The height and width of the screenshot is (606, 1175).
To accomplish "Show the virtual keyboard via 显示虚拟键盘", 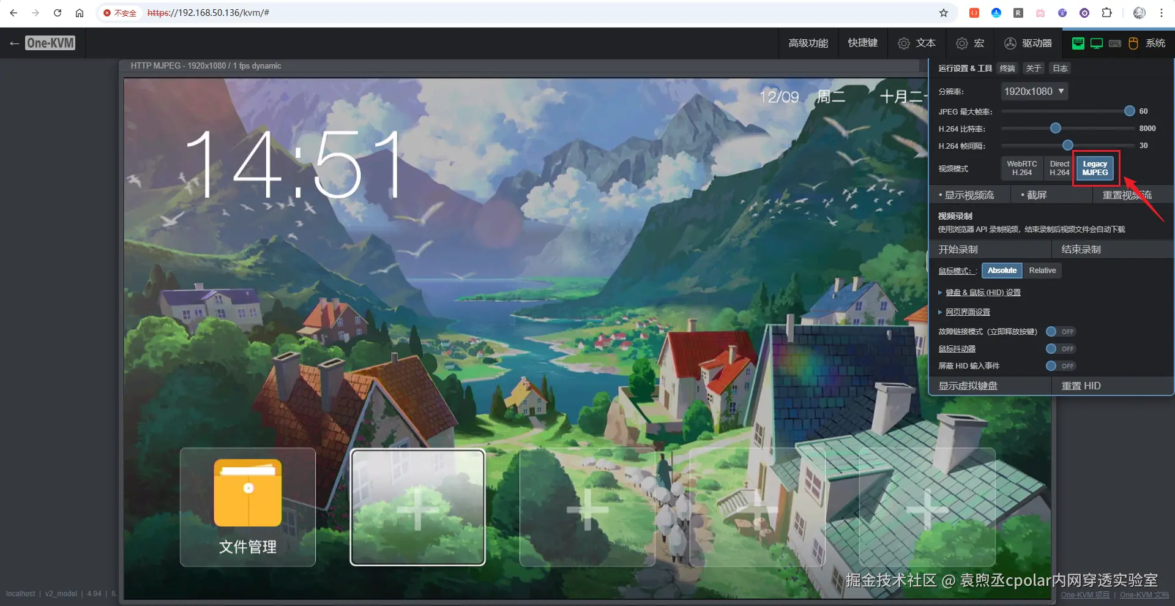I will [x=990, y=386].
